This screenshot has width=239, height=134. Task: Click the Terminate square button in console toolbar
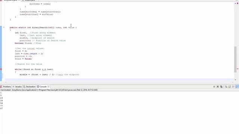coord(214,87)
